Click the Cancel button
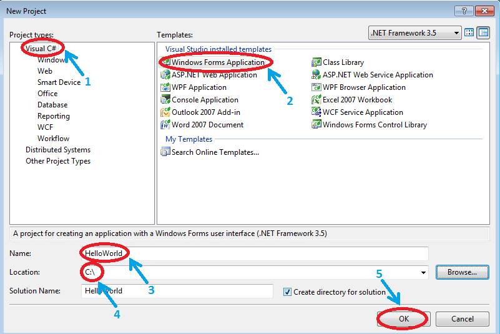 tap(463, 318)
